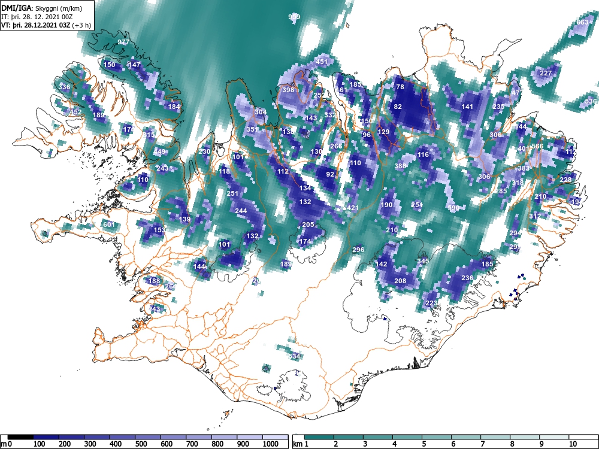Image resolution: width=599 pixels, height=449 pixels.
Task: Select the 977 visibility value on the map
Action: [x=123, y=42]
